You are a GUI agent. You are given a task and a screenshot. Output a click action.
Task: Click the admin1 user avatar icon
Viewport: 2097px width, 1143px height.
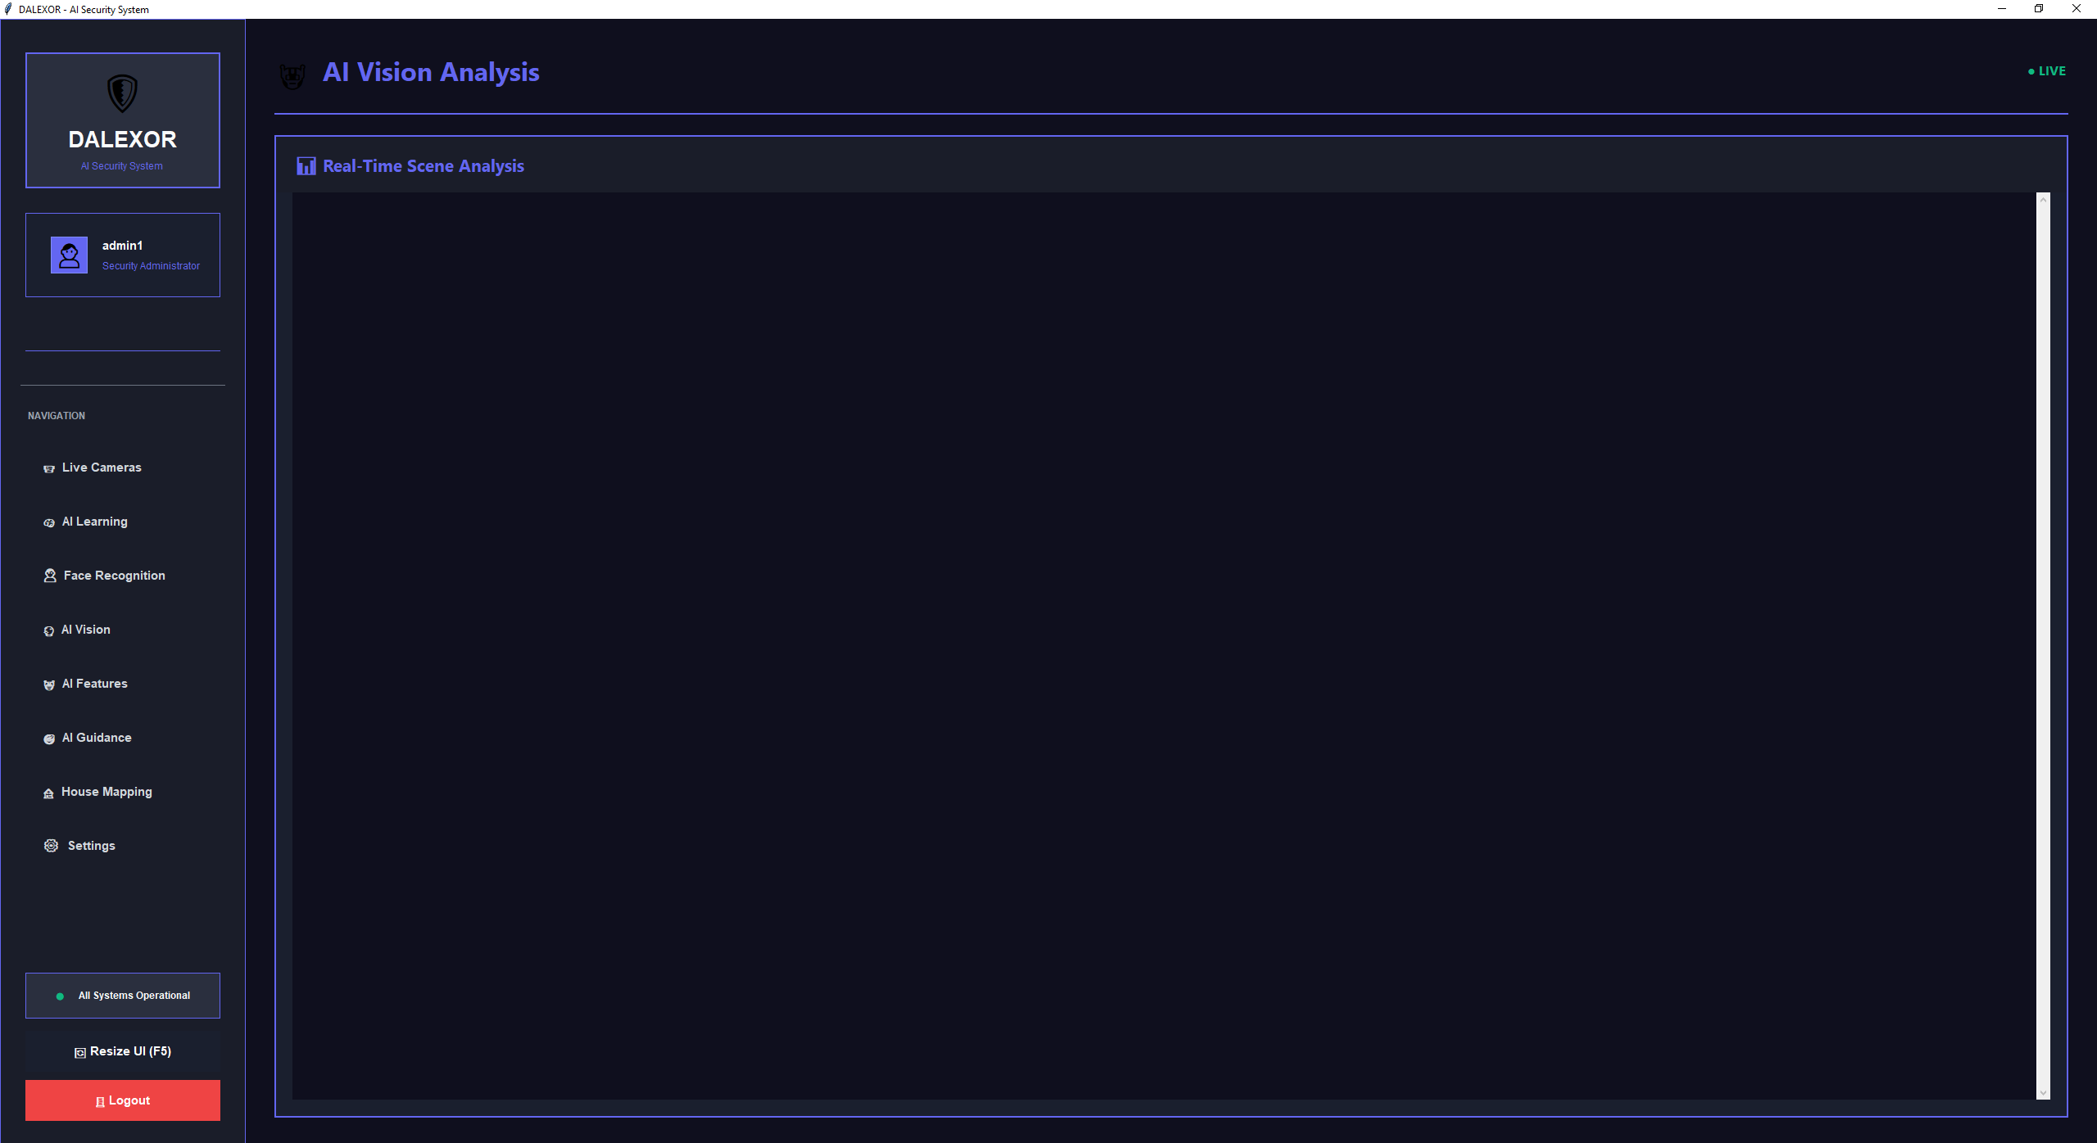point(69,255)
